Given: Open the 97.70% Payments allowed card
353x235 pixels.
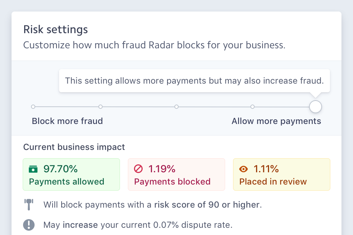Looking at the screenshot, I should tap(71, 174).
